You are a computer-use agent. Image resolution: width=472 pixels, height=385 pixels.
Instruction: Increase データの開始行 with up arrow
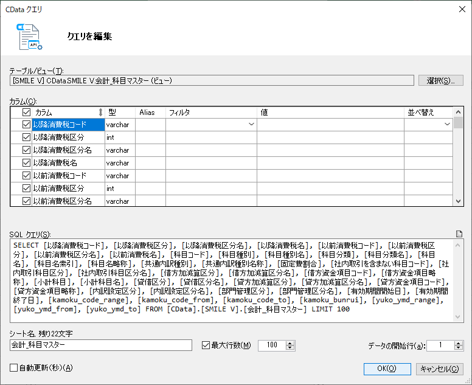tap(459, 343)
